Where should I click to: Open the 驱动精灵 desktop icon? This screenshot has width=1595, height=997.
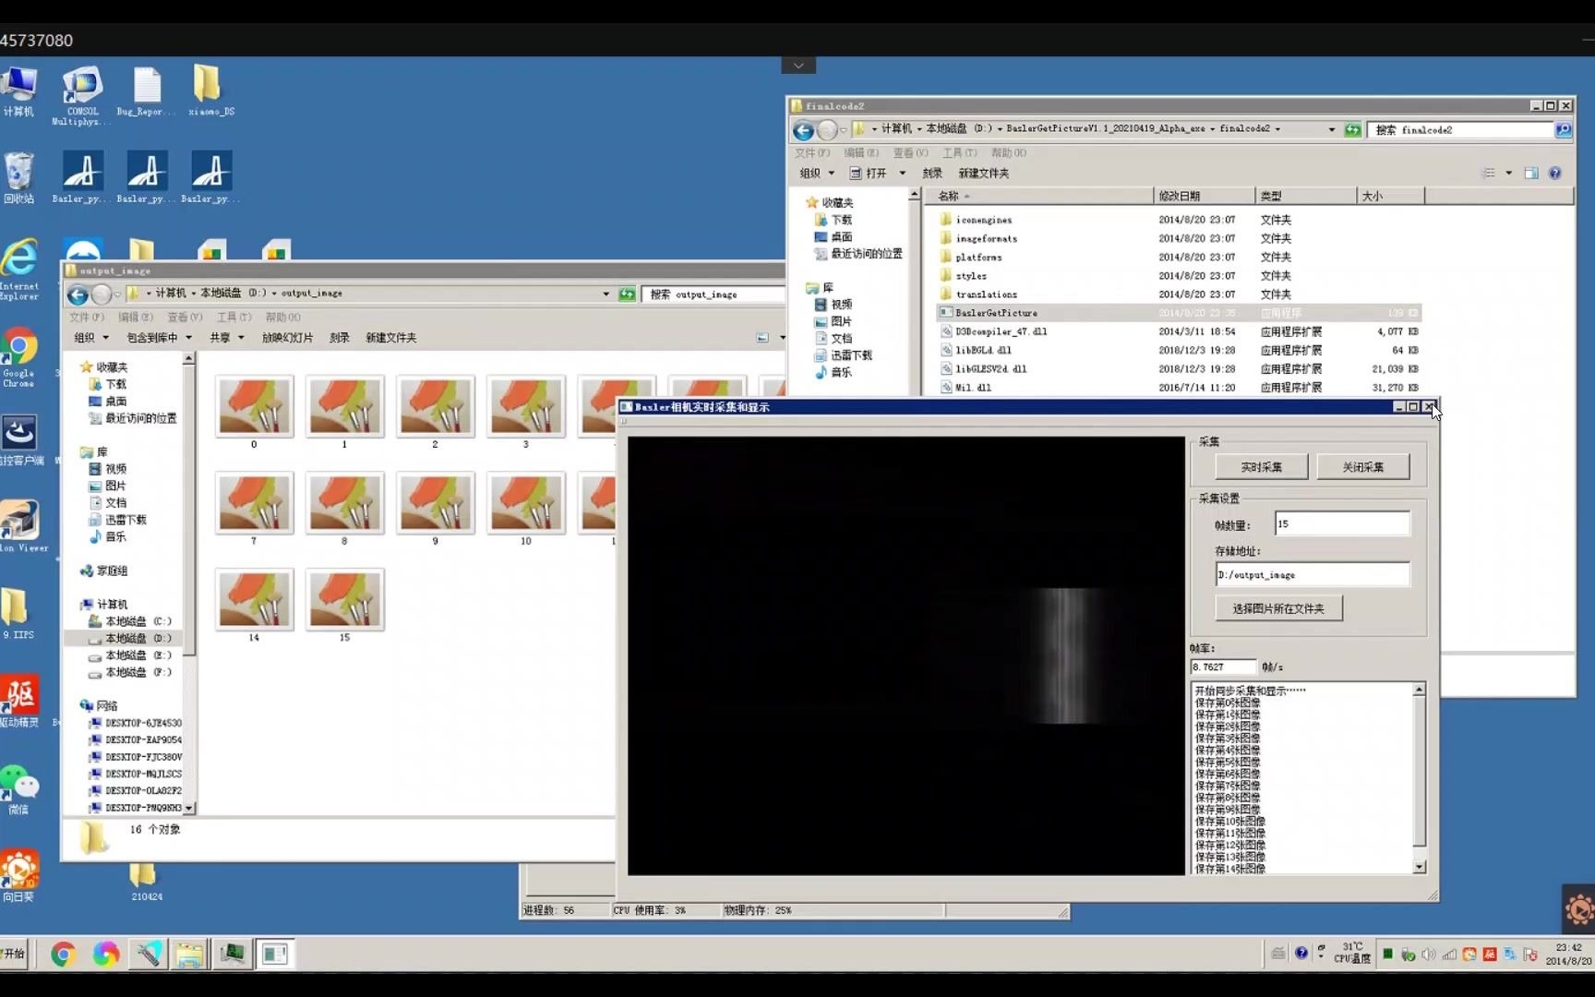(x=19, y=702)
